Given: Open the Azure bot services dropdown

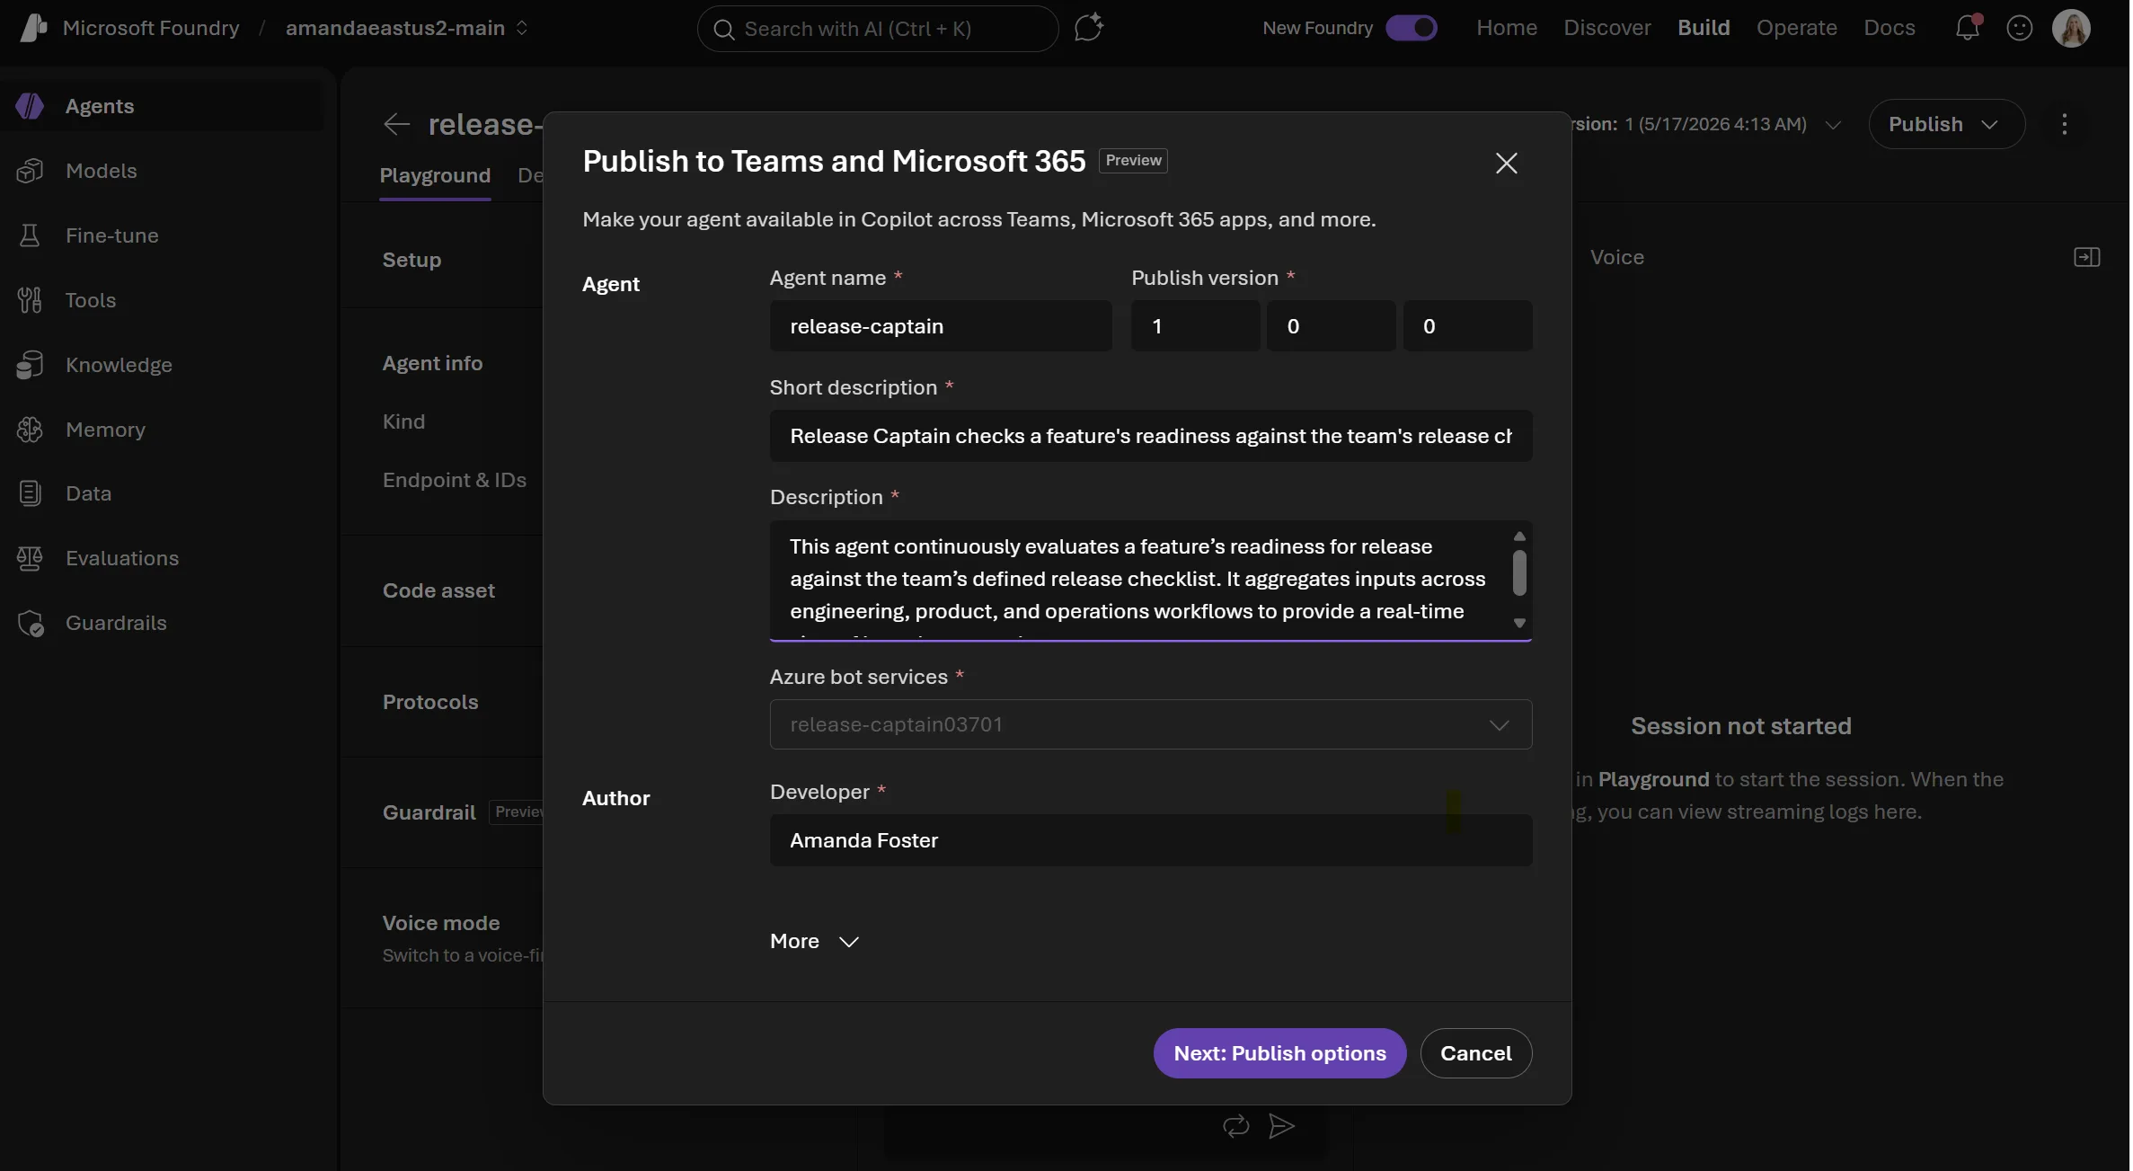Looking at the screenshot, I should click(x=1151, y=724).
